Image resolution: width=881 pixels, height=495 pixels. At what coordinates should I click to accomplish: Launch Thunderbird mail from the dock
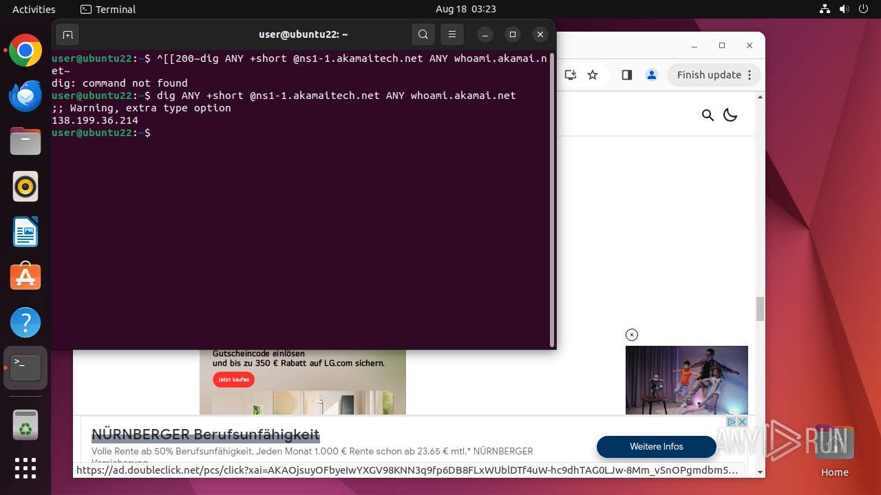pyautogui.click(x=25, y=96)
